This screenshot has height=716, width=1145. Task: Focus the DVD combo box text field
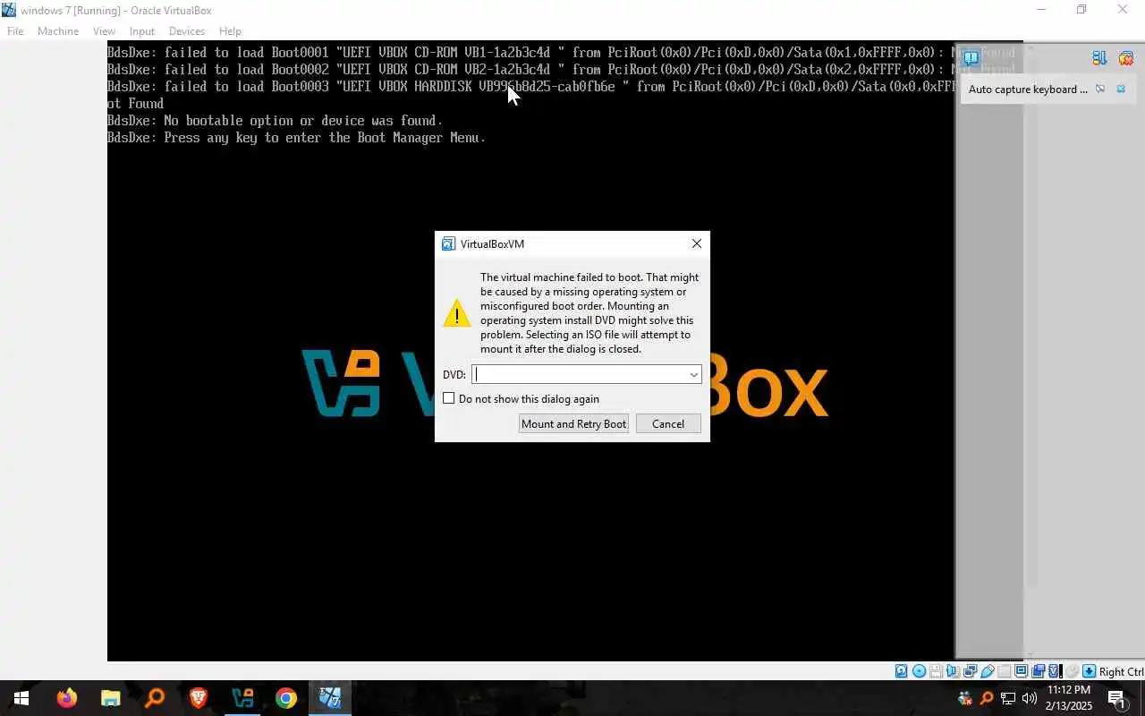point(580,375)
